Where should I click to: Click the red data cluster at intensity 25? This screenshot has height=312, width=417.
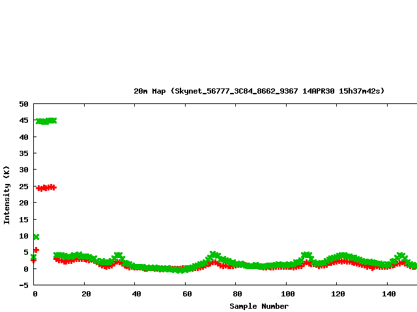pyautogui.click(x=46, y=188)
